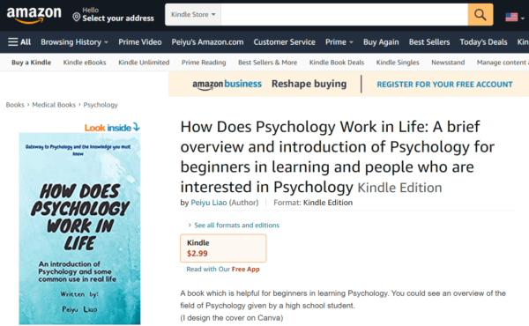
Task: Expand the Prime dropdown menu
Action: (339, 42)
